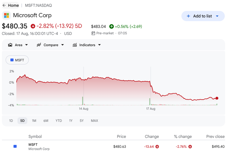Click the red arrow icon beside -2.76%
The image size is (229, 157).
click(190, 147)
